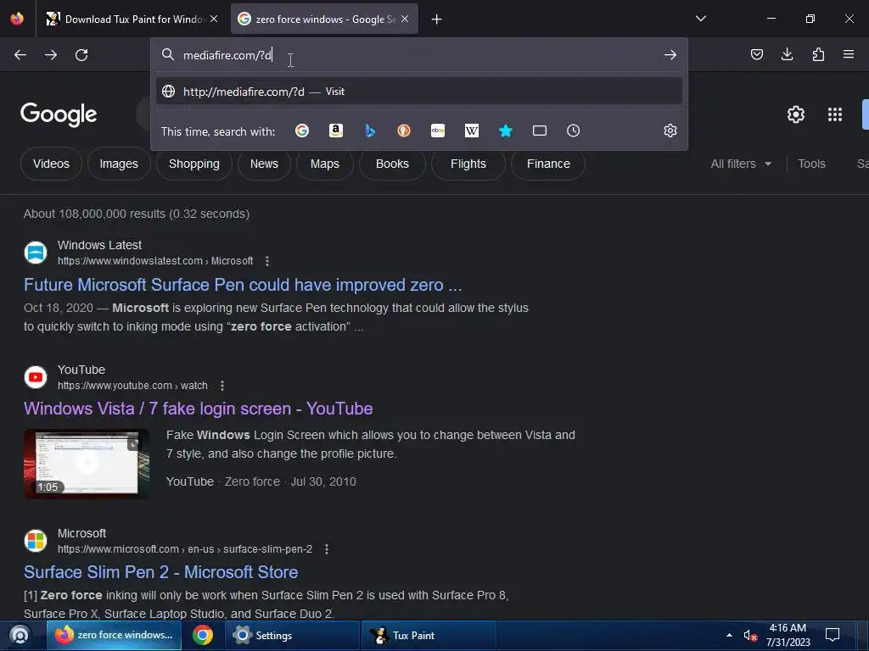Open the taskbar clock and date
The width and height of the screenshot is (869, 651).
tap(788, 635)
